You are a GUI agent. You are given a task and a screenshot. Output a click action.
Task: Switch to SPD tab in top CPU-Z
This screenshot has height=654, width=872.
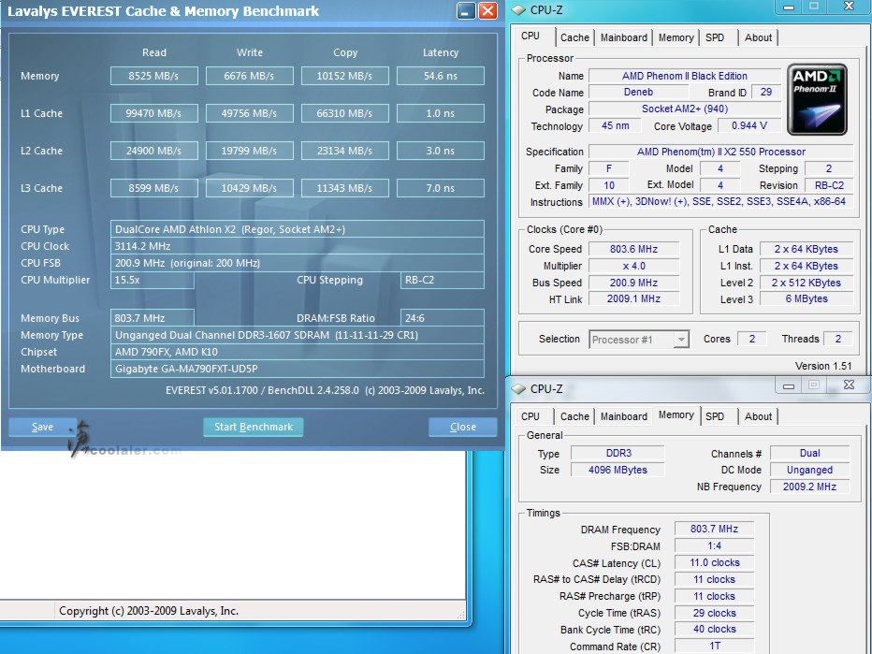[715, 37]
